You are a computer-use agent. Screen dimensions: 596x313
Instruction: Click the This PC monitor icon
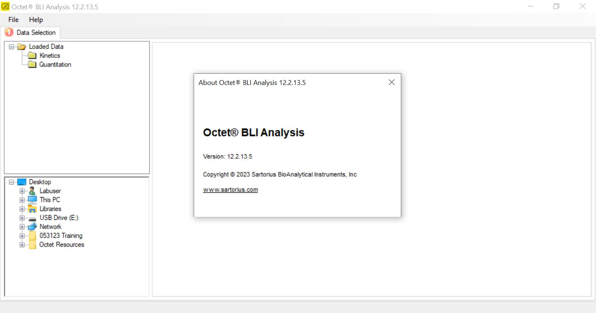point(32,200)
